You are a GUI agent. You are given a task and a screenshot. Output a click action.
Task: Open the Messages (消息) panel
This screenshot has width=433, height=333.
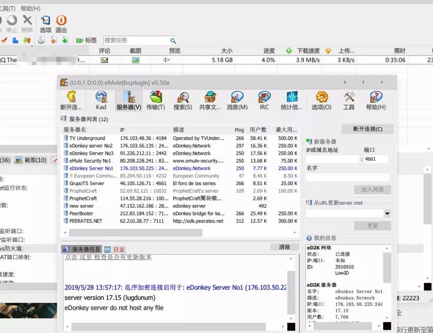click(x=237, y=100)
